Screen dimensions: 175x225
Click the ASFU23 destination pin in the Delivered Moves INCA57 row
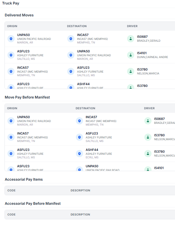pyautogui.click(x=71, y=71)
